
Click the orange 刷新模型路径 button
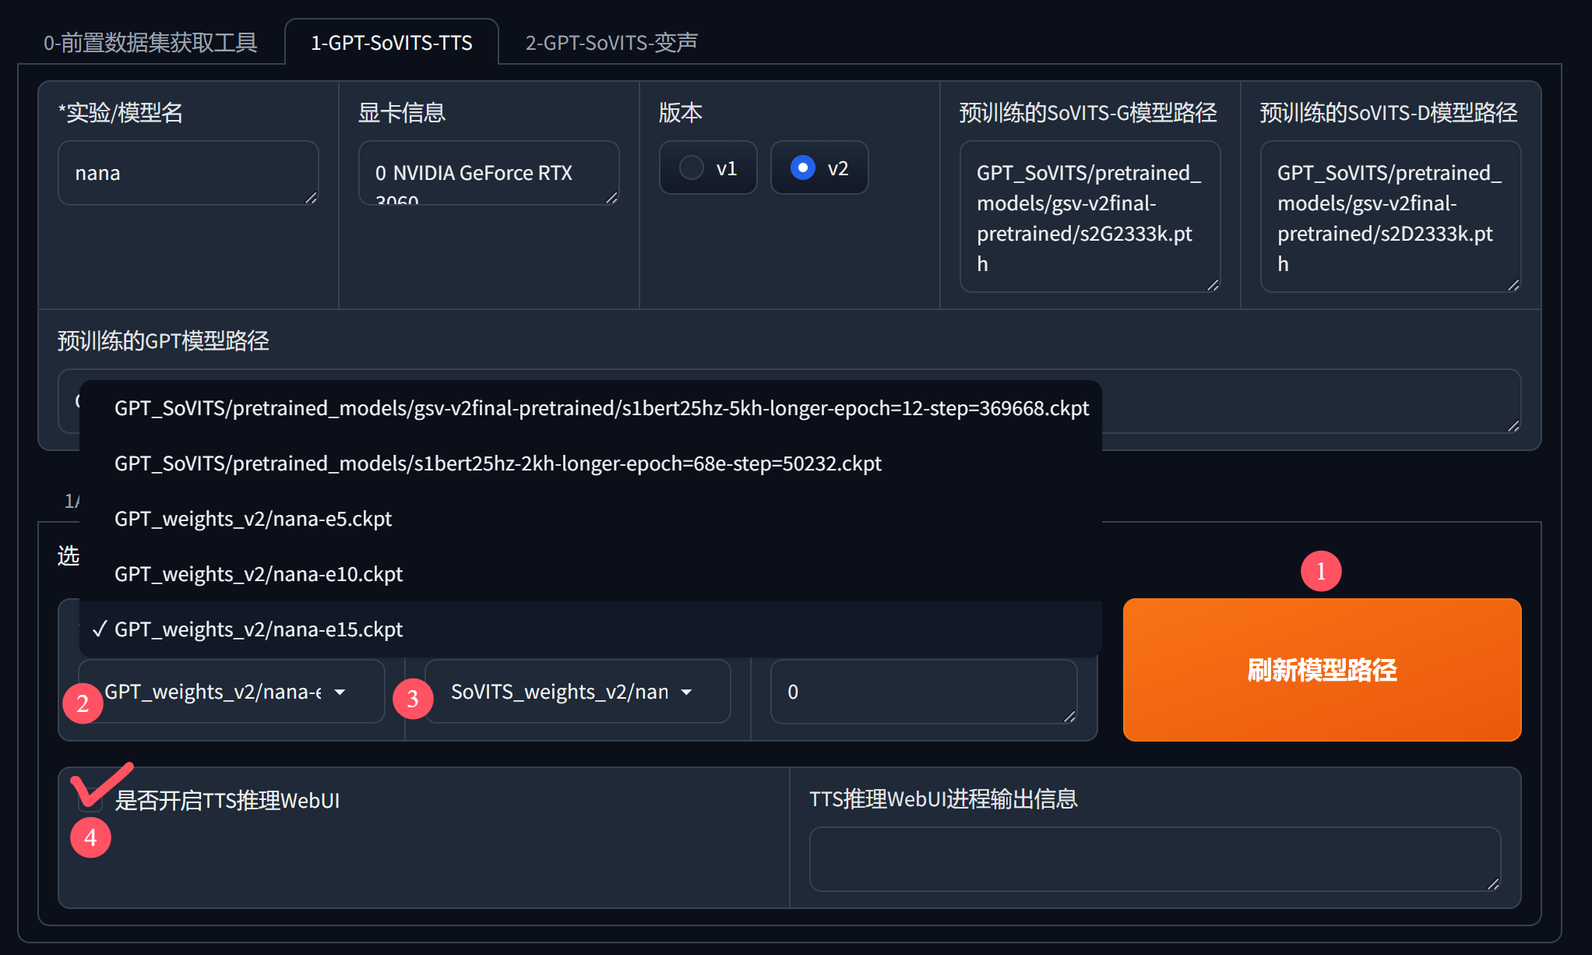[x=1322, y=670]
